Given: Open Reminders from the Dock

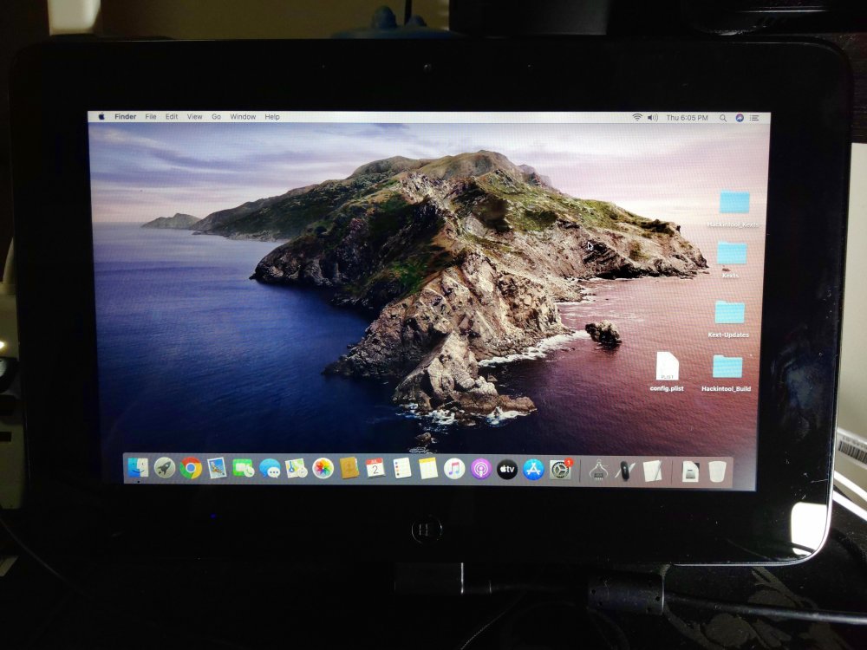Looking at the screenshot, I should [x=402, y=469].
